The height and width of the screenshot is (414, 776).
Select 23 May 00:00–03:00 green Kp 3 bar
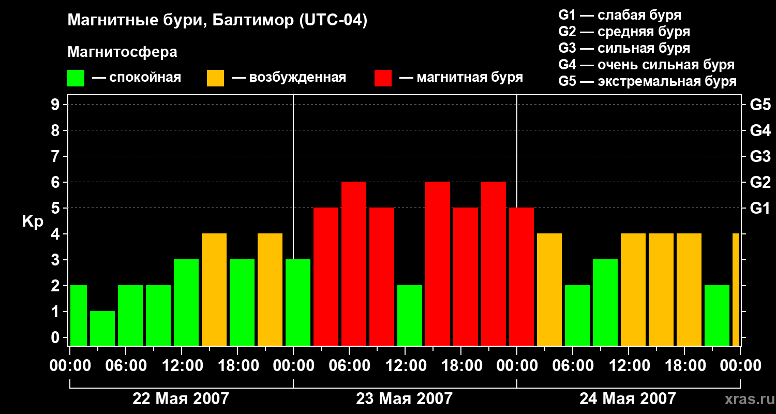pyautogui.click(x=298, y=302)
